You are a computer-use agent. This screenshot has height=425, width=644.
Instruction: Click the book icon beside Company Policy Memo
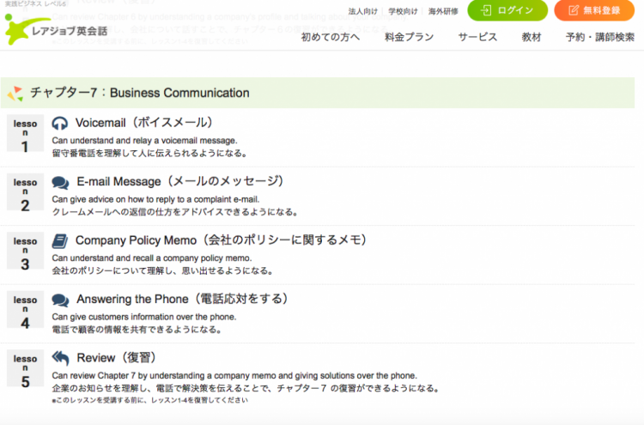pos(60,240)
